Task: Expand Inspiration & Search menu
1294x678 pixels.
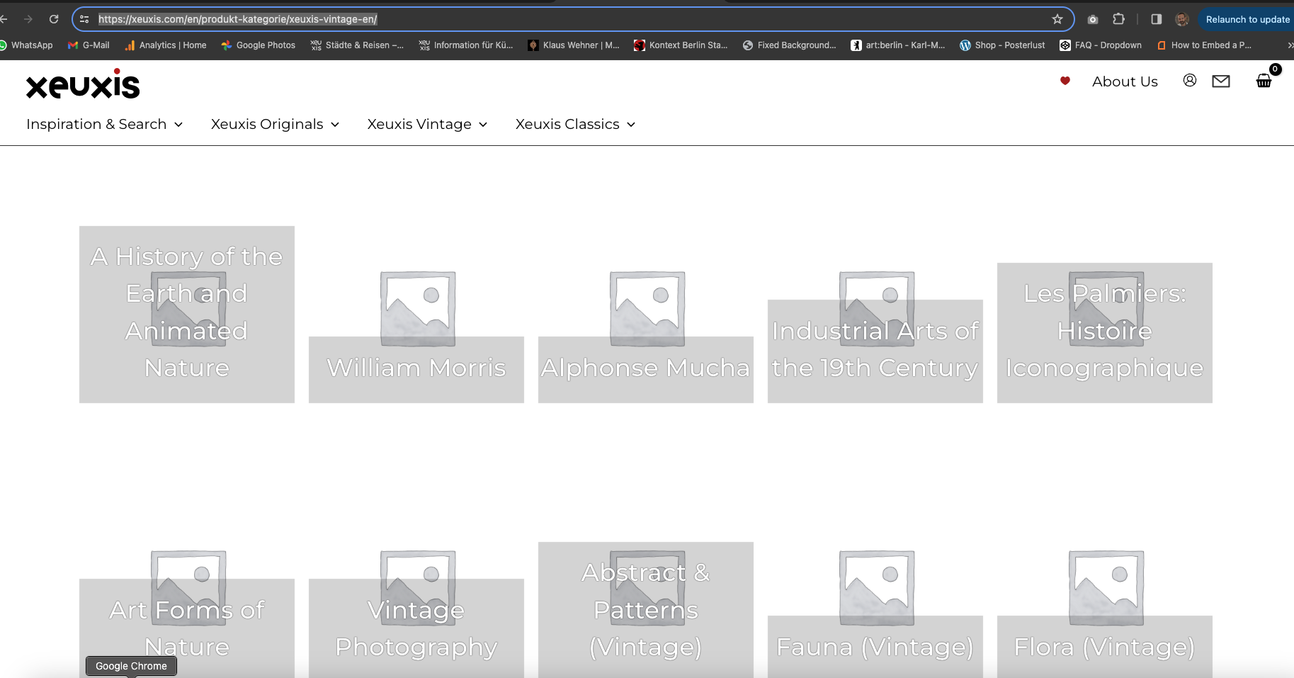Action: click(105, 124)
